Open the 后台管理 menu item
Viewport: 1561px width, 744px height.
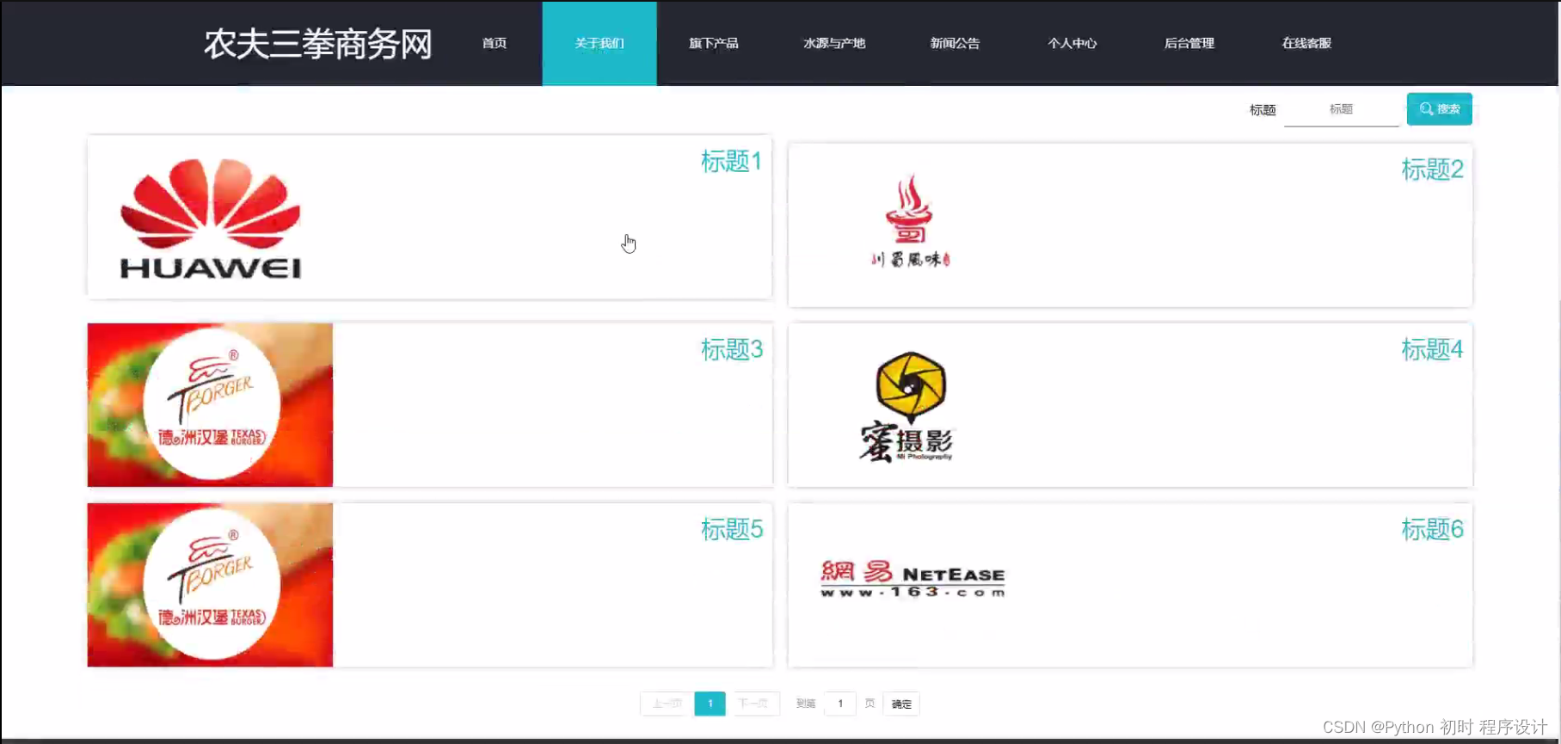1189,43
